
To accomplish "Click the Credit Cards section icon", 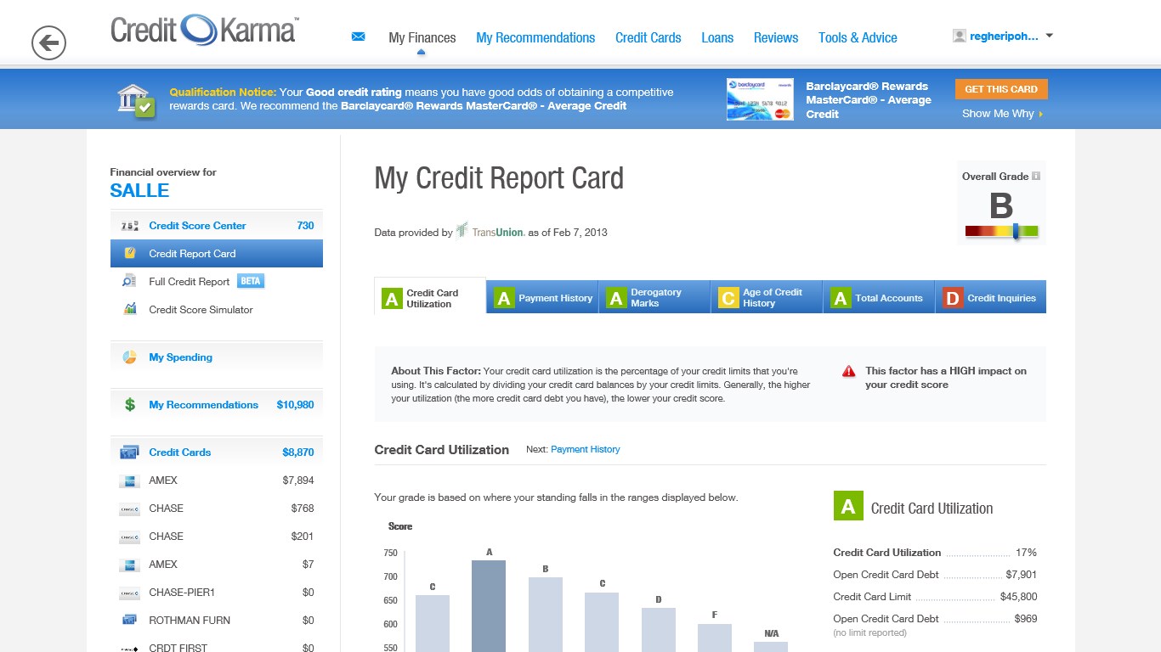I will click(x=130, y=452).
